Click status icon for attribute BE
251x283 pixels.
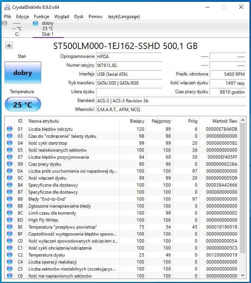coord(10,227)
